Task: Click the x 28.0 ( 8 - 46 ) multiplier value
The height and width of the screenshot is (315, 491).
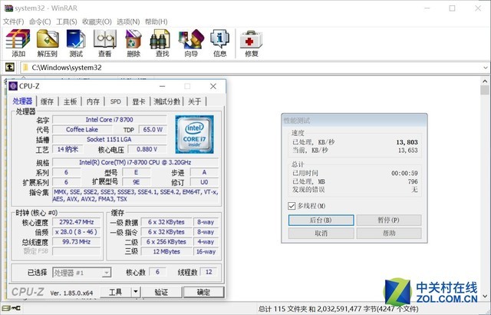Action: coord(77,232)
